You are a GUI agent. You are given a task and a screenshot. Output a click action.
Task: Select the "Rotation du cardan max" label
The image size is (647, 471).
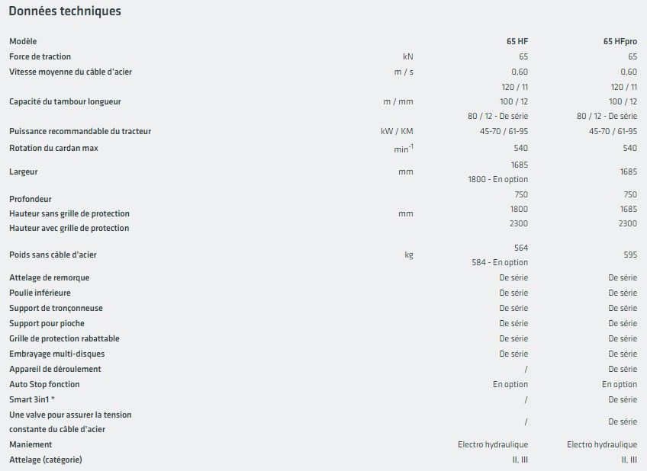point(53,148)
